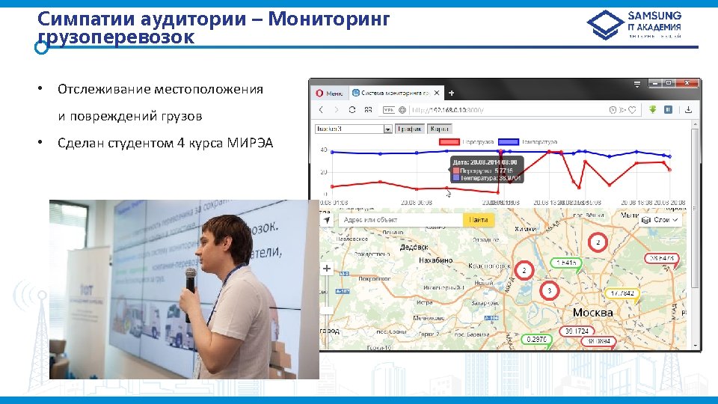The width and height of the screenshot is (718, 404).
Task: Click the Нахабино label on the map
Action: point(435,260)
